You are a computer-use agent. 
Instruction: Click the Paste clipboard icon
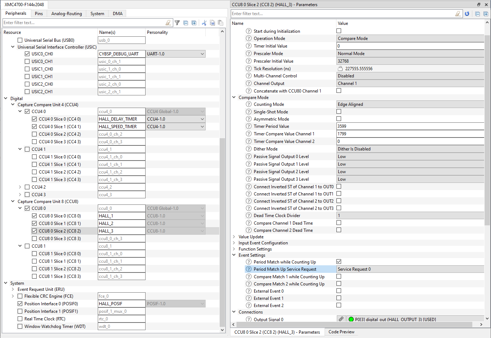221,23
